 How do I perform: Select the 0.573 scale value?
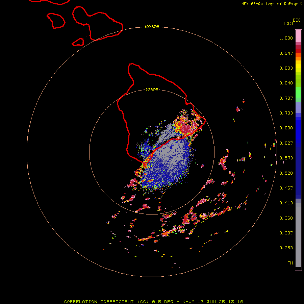286,158
